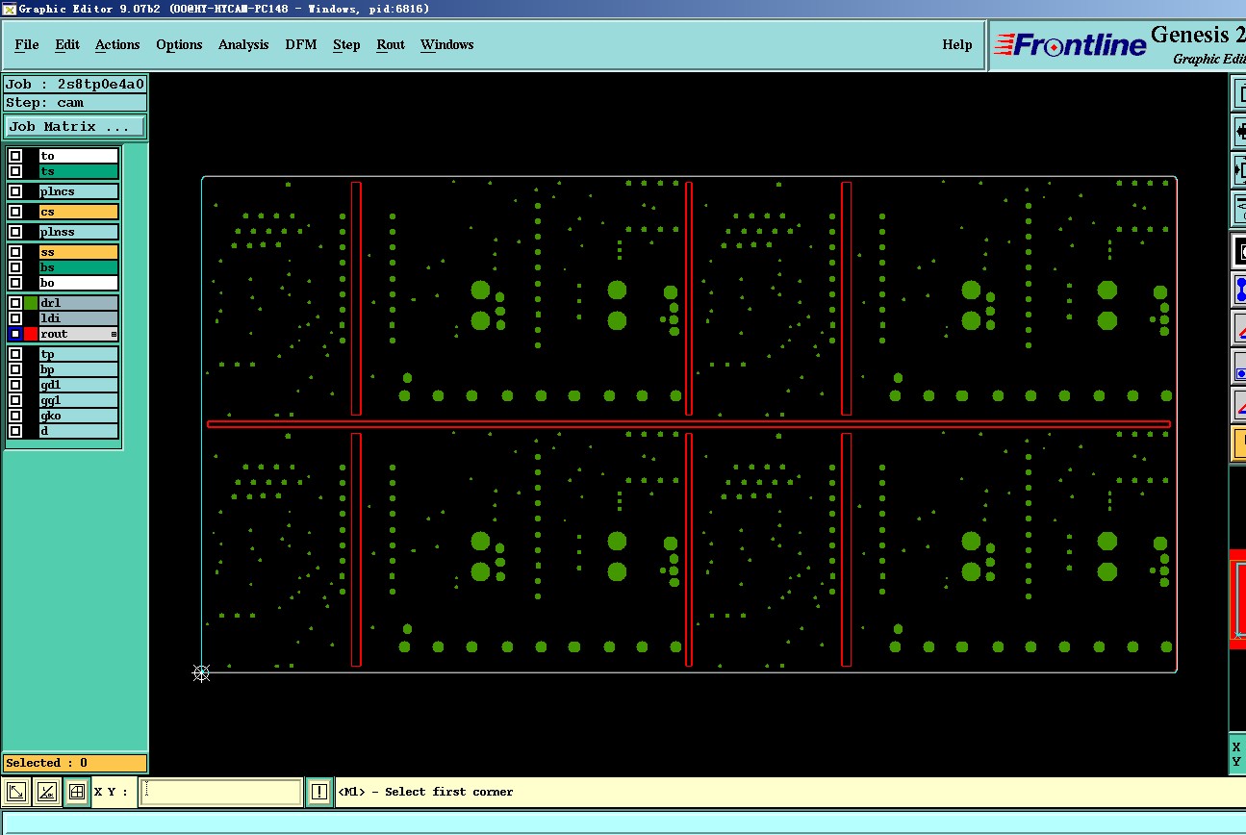Select the plnss layer name
This screenshot has height=835, width=1246.
click(78, 232)
